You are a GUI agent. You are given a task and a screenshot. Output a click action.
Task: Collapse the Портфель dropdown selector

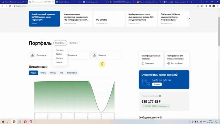click(60, 43)
